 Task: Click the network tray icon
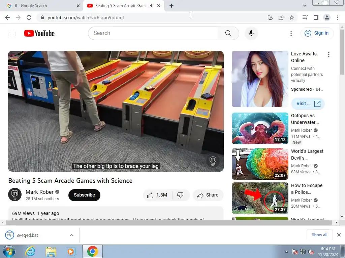[x=303, y=252]
